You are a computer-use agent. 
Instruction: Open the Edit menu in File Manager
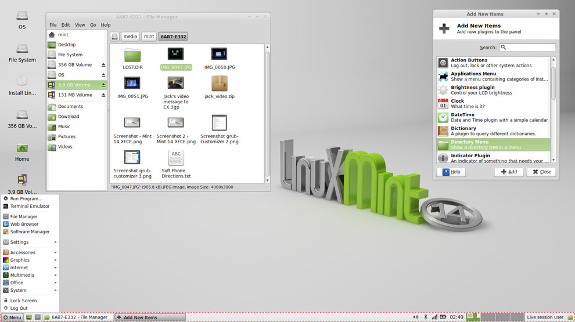(x=66, y=25)
